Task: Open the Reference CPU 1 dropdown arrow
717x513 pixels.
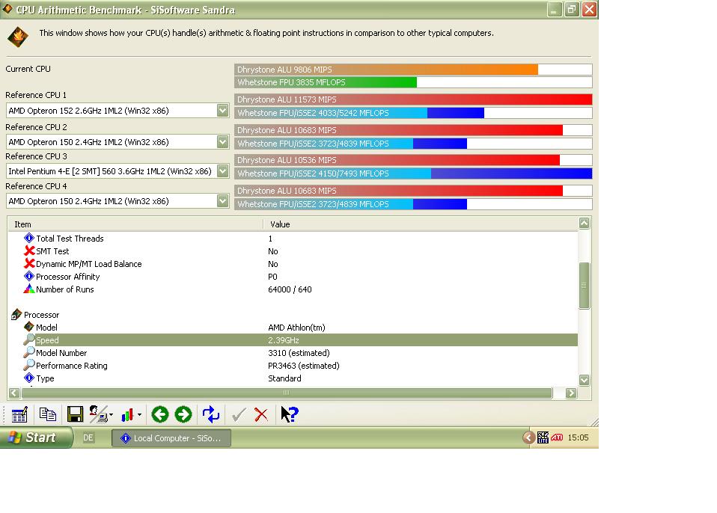Action: pyautogui.click(x=223, y=110)
